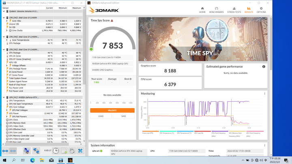Viewport: 292px width, 164px height.
Task: Click HWiNFO log file icon with green plus
Action: coord(64,151)
